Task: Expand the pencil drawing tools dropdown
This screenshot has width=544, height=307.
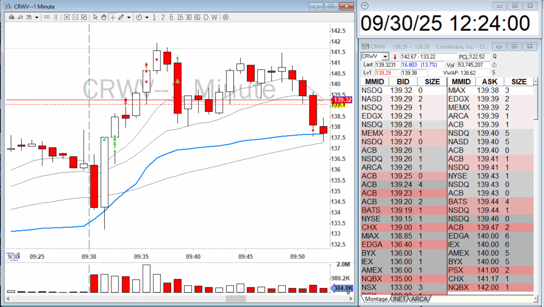Action: (129, 17)
